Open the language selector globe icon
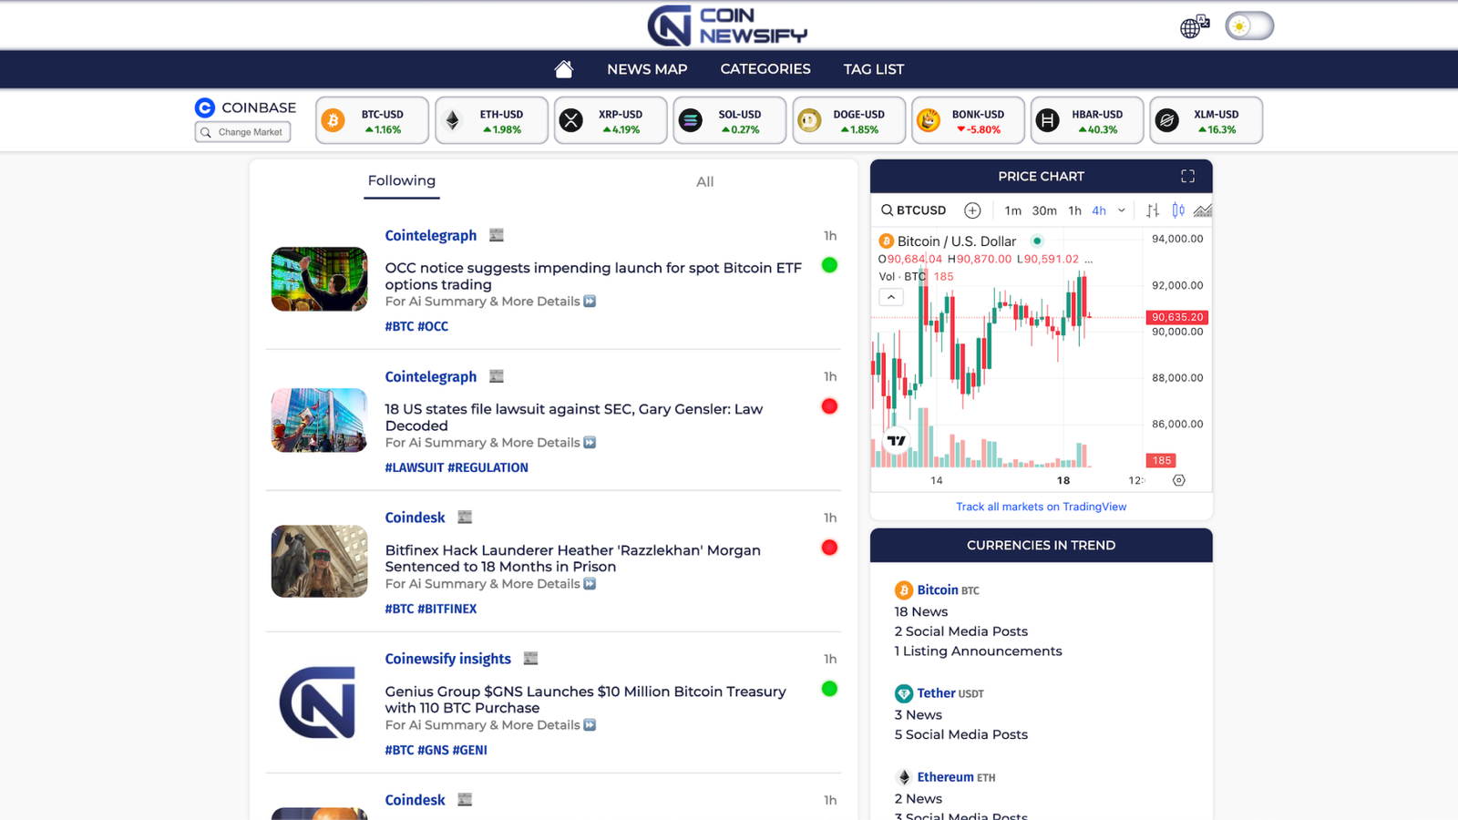The height and width of the screenshot is (820, 1458). click(x=1193, y=26)
